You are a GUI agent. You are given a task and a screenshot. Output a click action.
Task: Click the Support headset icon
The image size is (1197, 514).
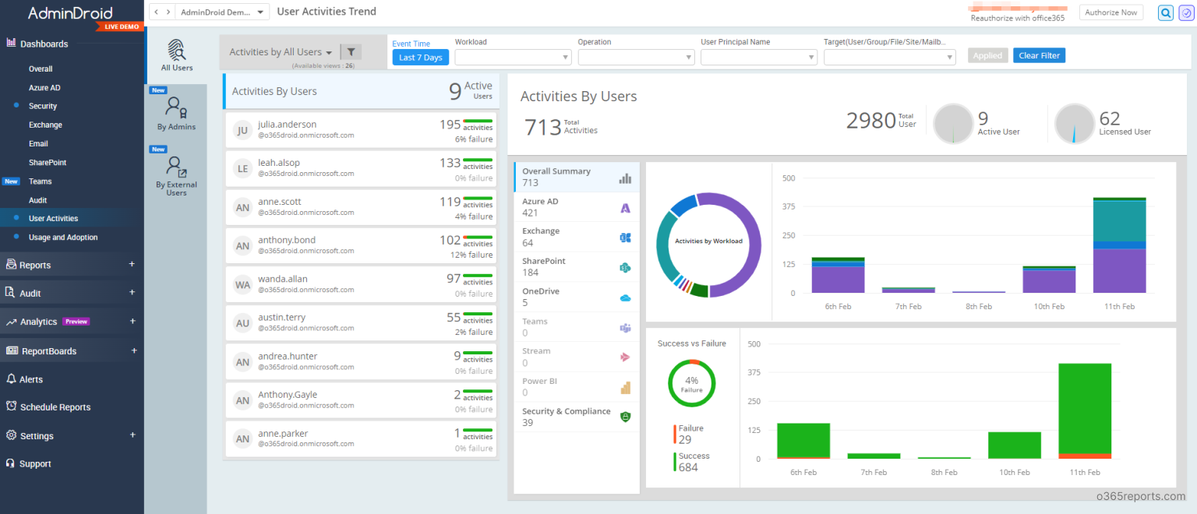pyautogui.click(x=11, y=463)
